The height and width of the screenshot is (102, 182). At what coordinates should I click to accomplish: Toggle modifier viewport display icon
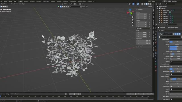coord(177,34)
